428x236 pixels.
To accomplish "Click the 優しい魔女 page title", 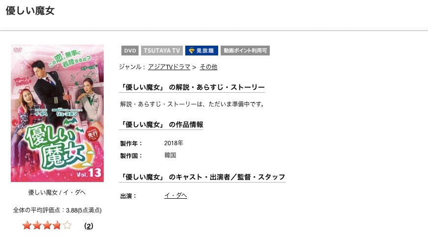I will coord(30,11).
